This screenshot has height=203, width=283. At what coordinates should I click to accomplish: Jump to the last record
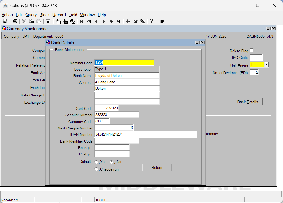[118, 22]
